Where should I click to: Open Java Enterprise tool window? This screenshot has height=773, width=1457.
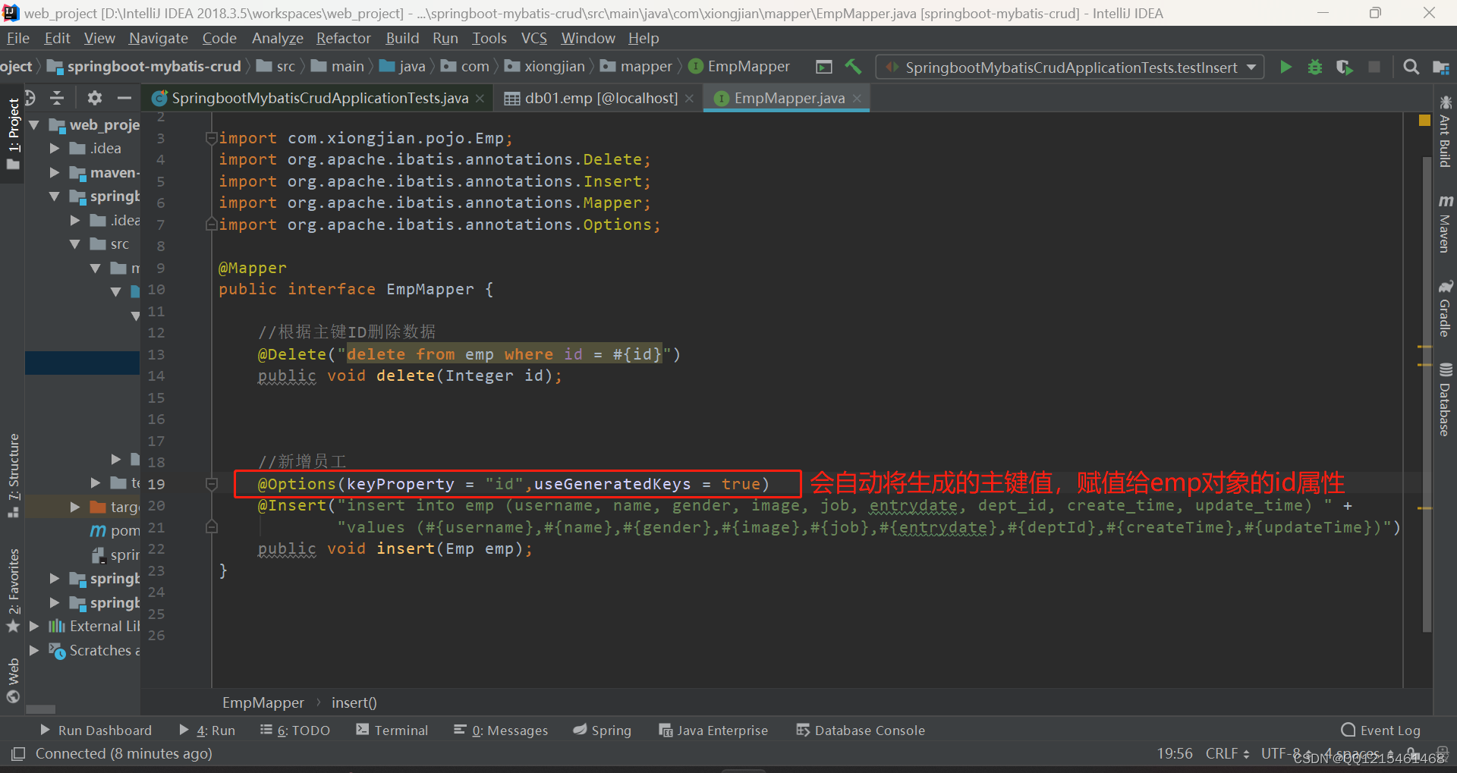click(x=713, y=730)
